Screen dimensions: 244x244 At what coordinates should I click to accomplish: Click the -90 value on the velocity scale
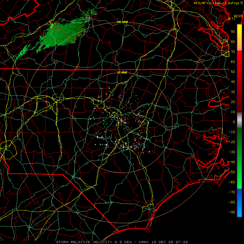point(232,212)
